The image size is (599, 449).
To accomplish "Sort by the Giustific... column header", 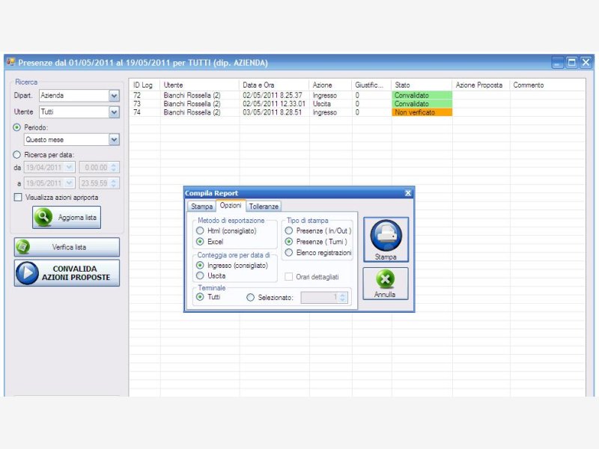I will coord(371,85).
